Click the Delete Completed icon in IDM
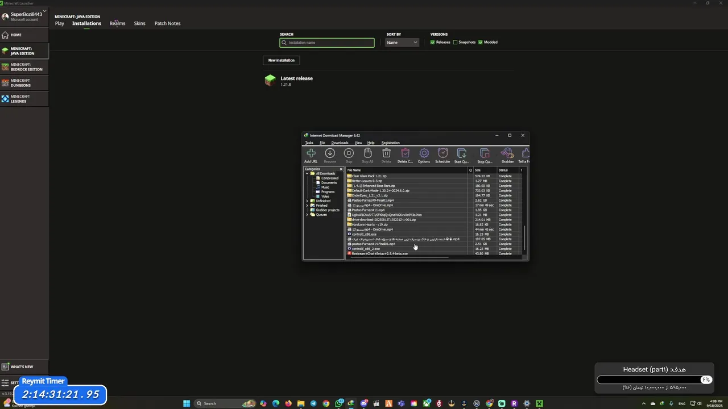 click(405, 156)
